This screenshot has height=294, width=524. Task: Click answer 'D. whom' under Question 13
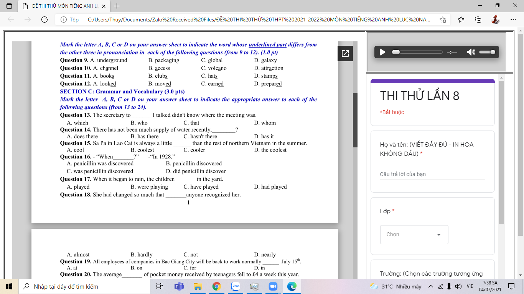(265, 123)
